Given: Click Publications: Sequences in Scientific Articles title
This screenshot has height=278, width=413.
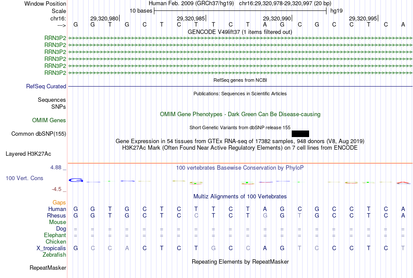Looking at the screenshot, I should coord(240,94).
